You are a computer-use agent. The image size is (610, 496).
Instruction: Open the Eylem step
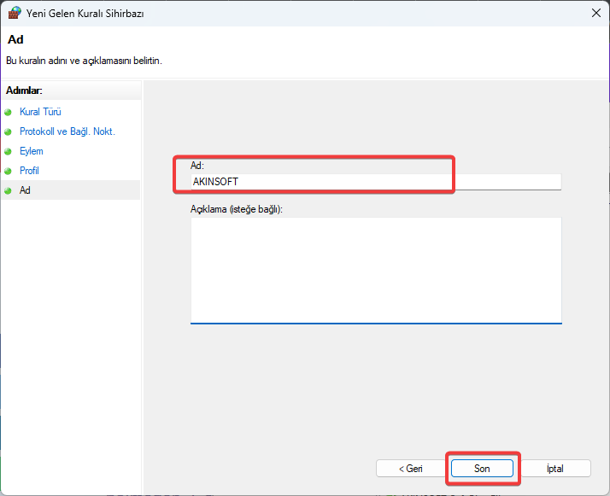point(31,151)
